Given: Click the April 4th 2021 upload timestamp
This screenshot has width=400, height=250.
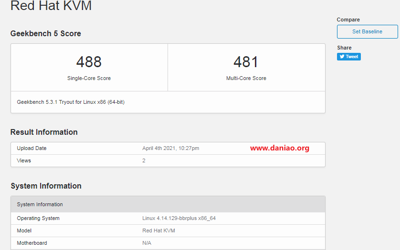Looking at the screenshot, I should tap(171, 148).
